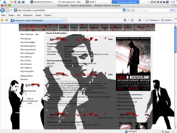Click the VK site icon in address bar
Screen dimensions: 177x133
16,10
